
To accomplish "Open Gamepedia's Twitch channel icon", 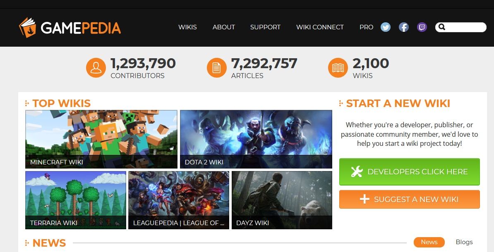I will pos(422,27).
